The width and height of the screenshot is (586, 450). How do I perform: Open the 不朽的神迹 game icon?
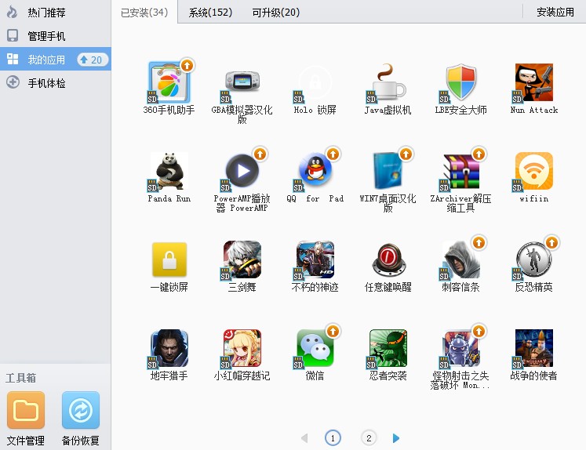coord(315,259)
